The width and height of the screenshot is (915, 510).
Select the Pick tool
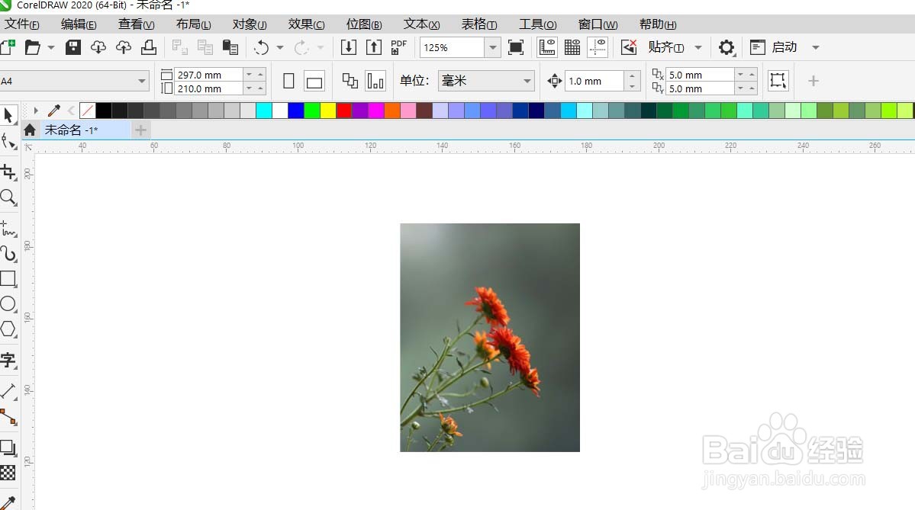coord(10,115)
